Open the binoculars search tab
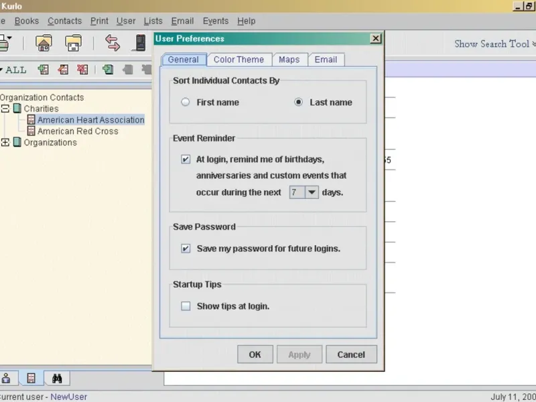 coord(57,379)
